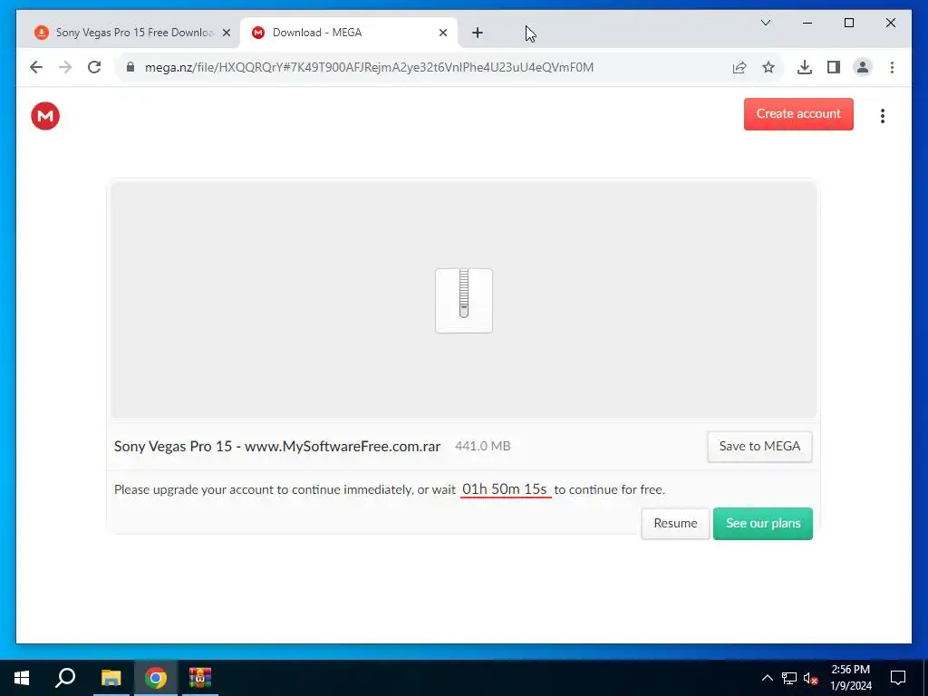928x696 pixels.
Task: Open WinRAR from the taskbar
Action: point(200,678)
